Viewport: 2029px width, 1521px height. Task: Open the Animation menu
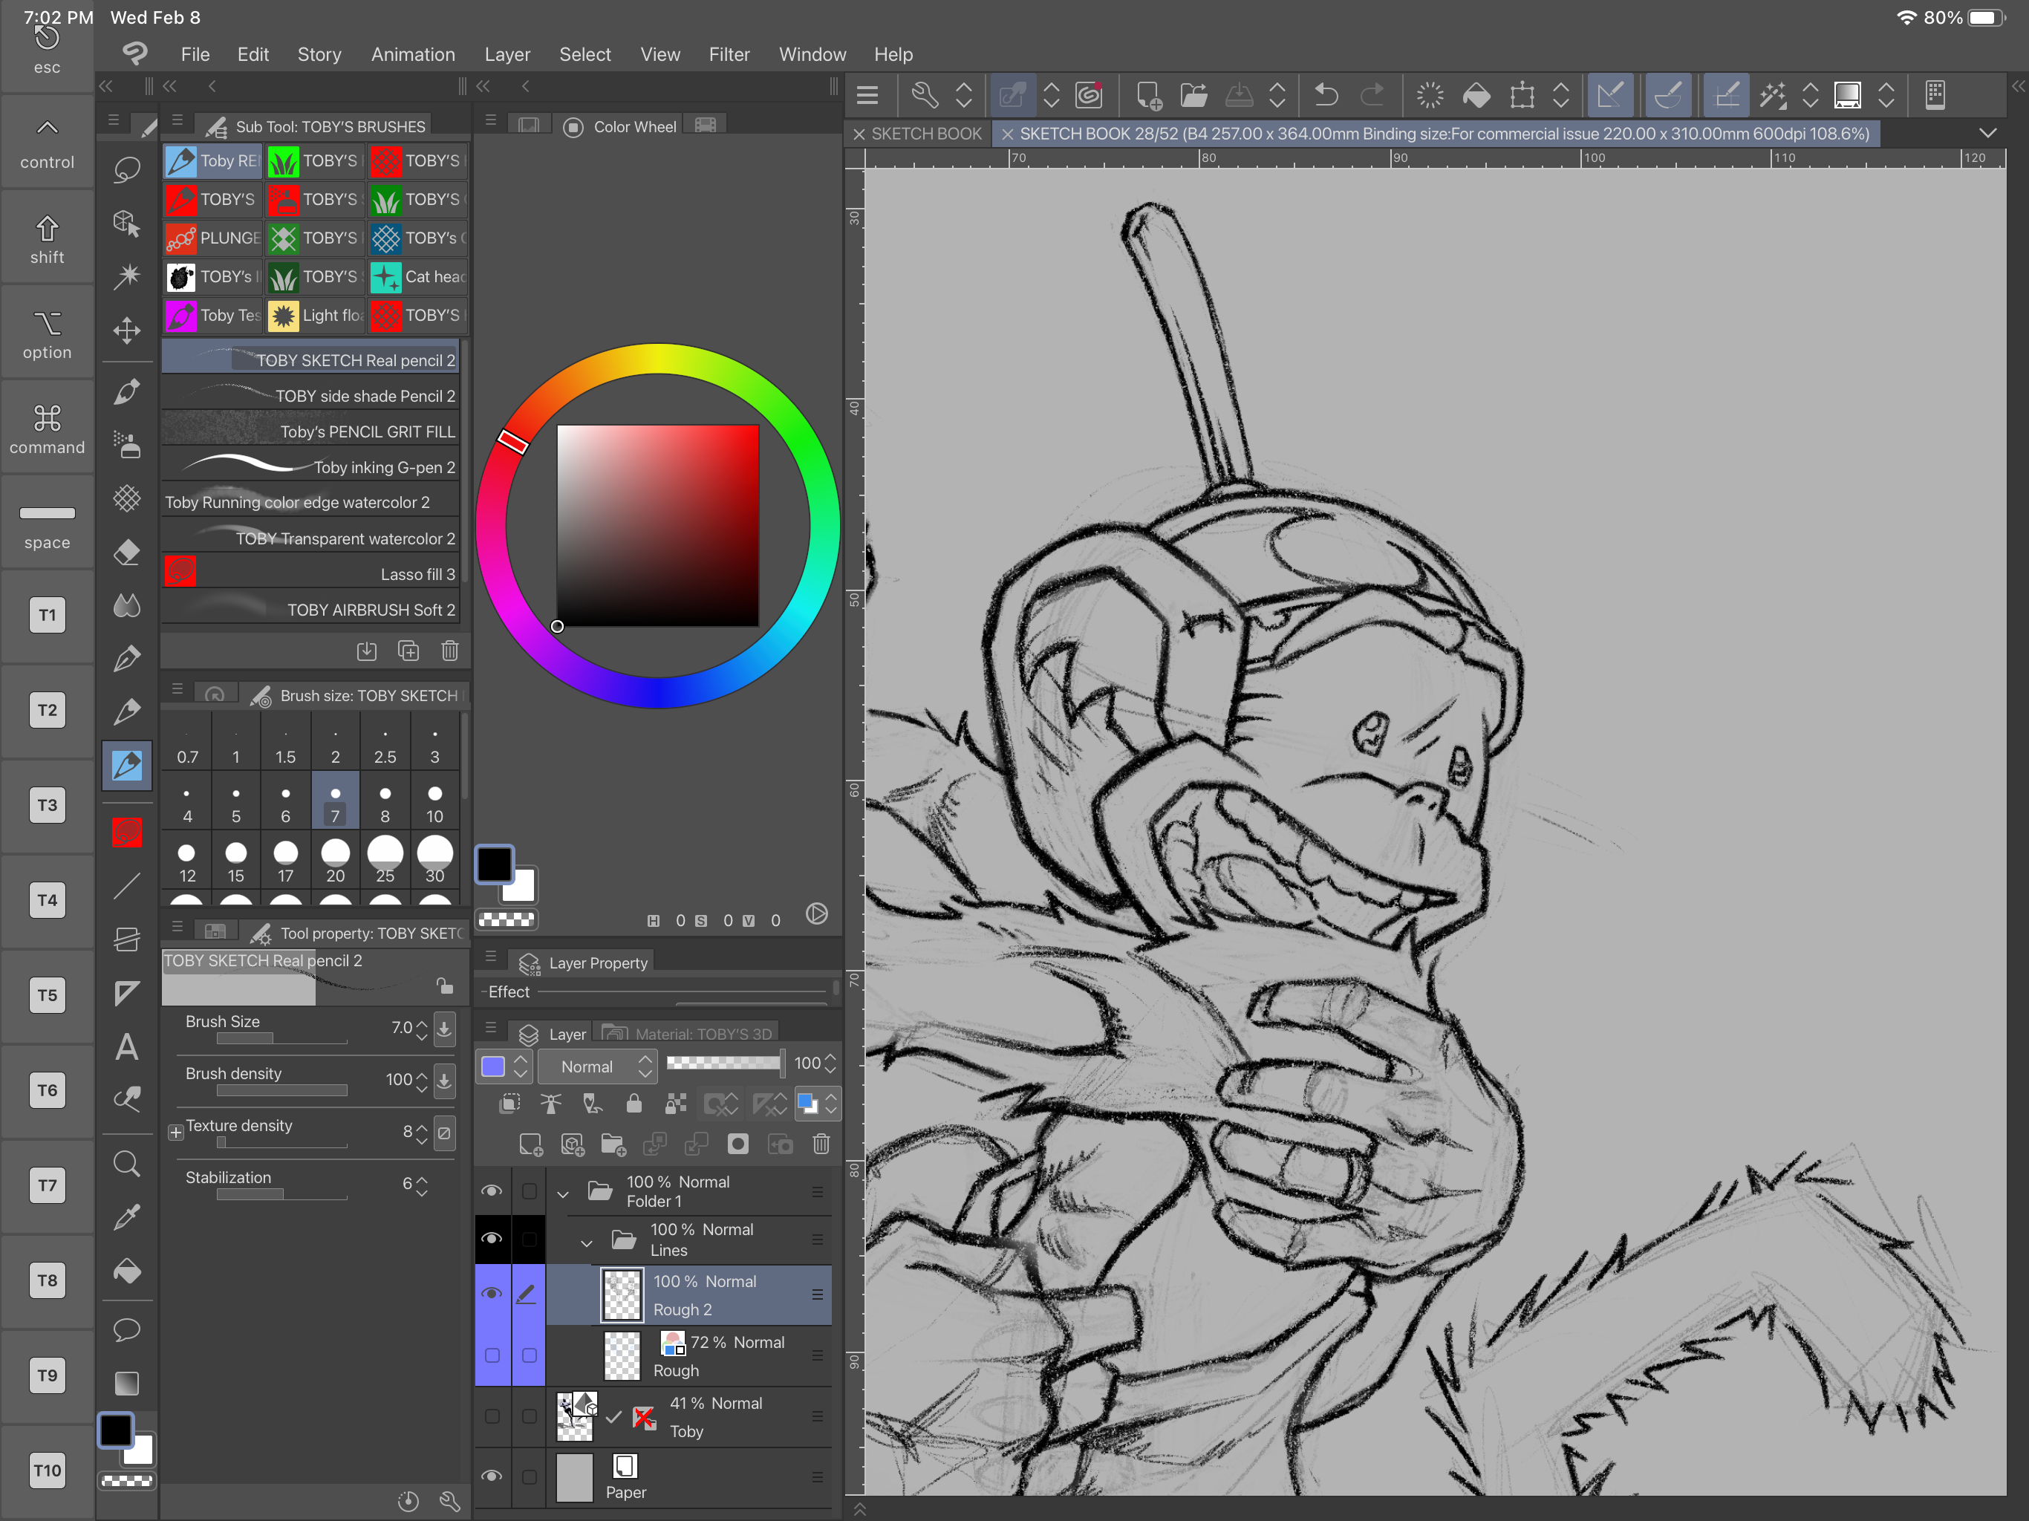tap(413, 54)
